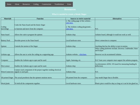Image resolution: width=140 pixels, height=105 pixels.
Task: Click 'However we do recommend Arduino.' text
Action: (x=108, y=54)
